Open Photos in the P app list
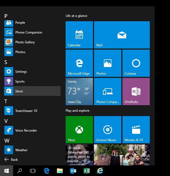The image size is (170, 176). click(32, 52)
